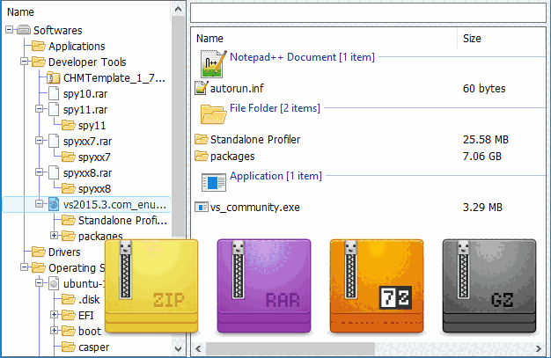Expand the EFI folder node
551x358 pixels.
pos(54,314)
